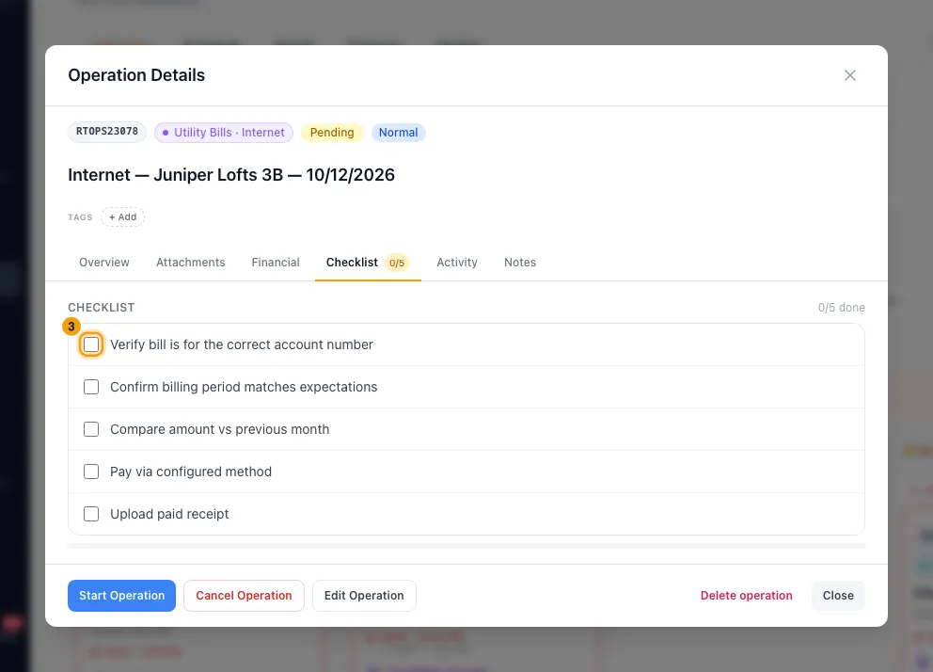933x672 pixels.
Task: Add a tag with the + Add chip
Action: (122, 217)
